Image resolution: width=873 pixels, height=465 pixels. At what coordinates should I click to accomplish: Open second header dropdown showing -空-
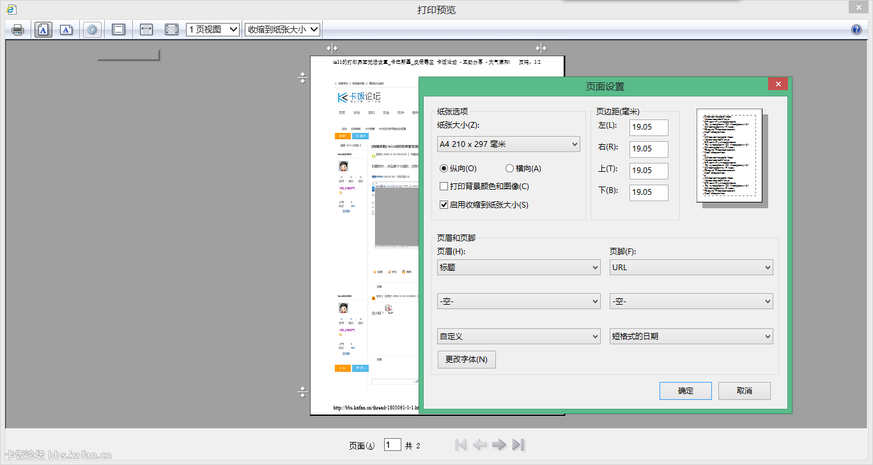coord(519,301)
